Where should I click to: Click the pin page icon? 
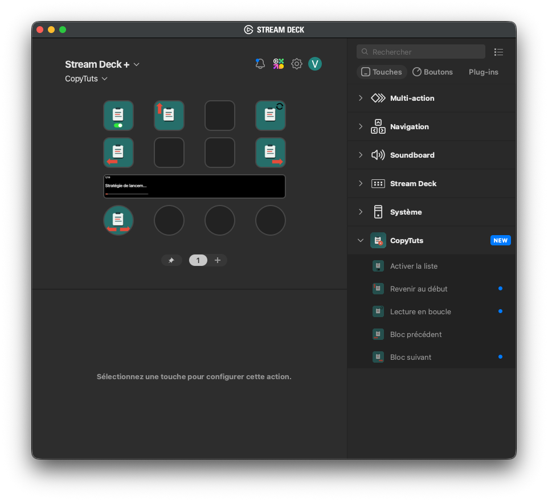pyautogui.click(x=171, y=260)
